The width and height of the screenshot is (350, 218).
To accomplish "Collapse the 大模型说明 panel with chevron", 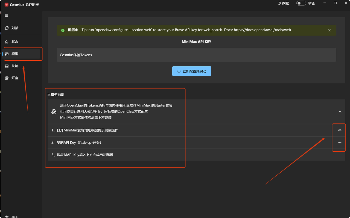I will pyautogui.click(x=340, y=111).
